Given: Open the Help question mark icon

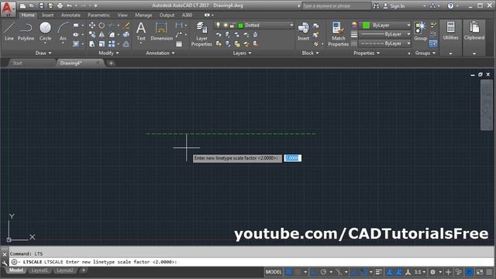Looking at the screenshot, I should tap(450, 5).
